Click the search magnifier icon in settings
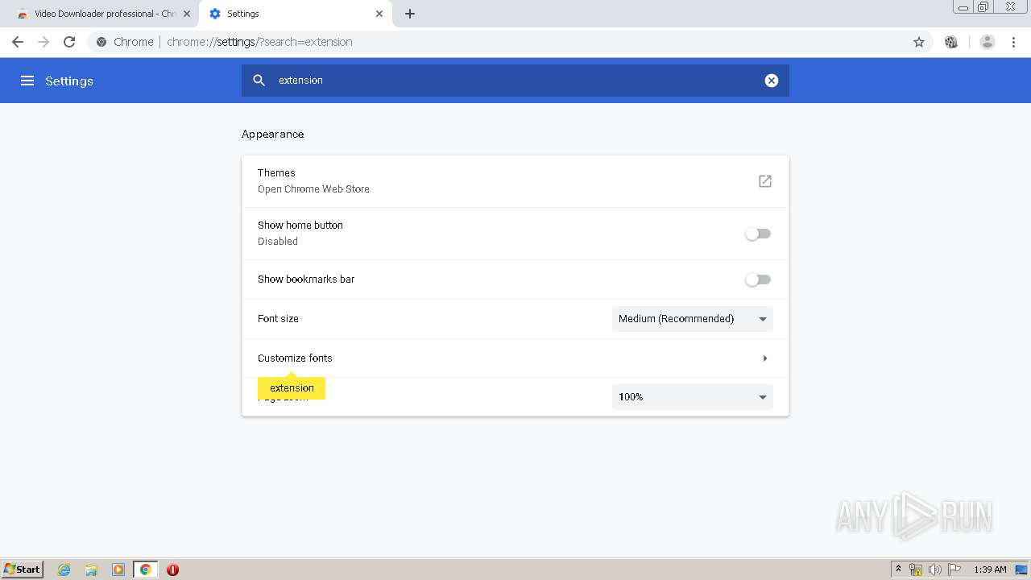Viewport: 1031px width, 580px height. point(259,81)
